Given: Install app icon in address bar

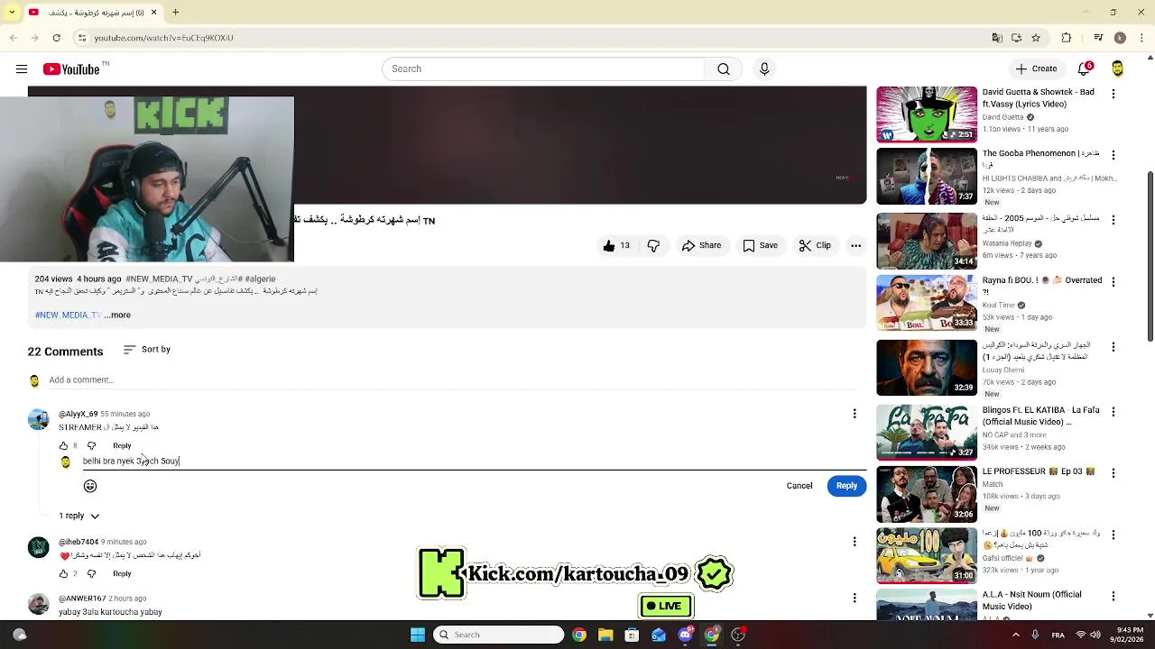Looking at the screenshot, I should [x=1017, y=38].
